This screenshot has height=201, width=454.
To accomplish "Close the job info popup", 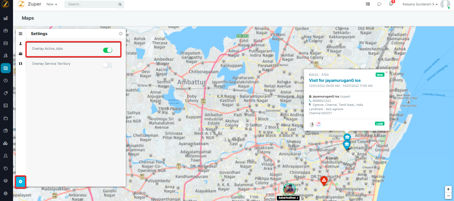I will pos(387,72).
